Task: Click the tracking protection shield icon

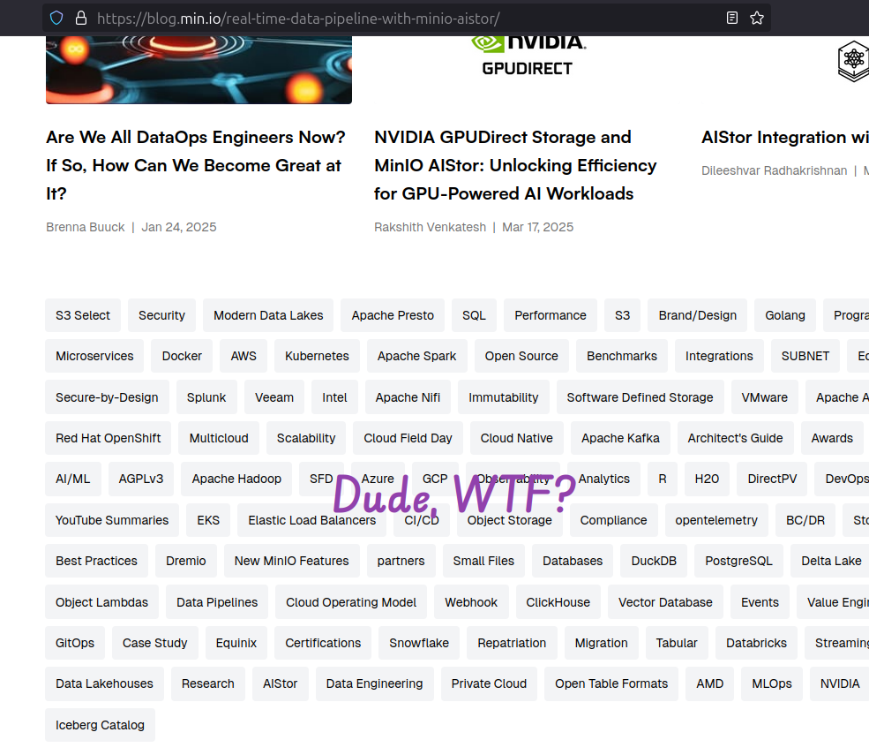Action: coord(56,19)
